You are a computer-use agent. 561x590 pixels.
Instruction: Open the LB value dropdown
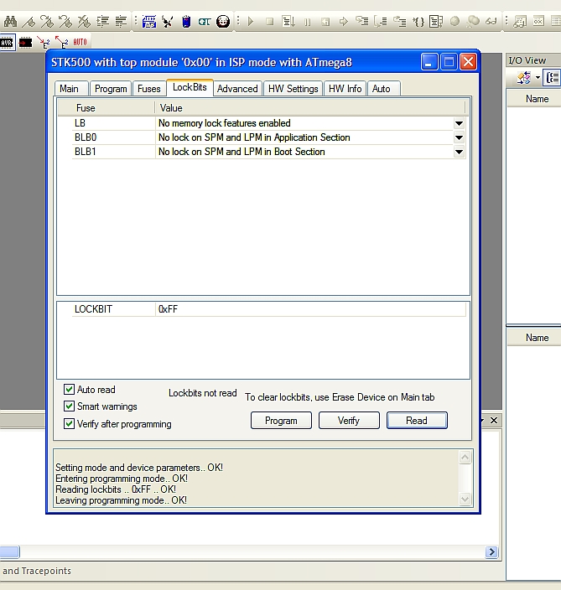459,123
